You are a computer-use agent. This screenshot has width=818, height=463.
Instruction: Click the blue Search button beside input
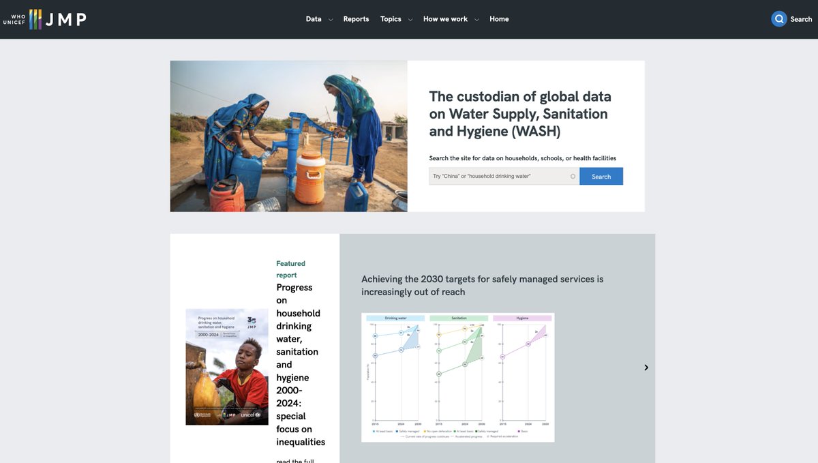coord(601,177)
